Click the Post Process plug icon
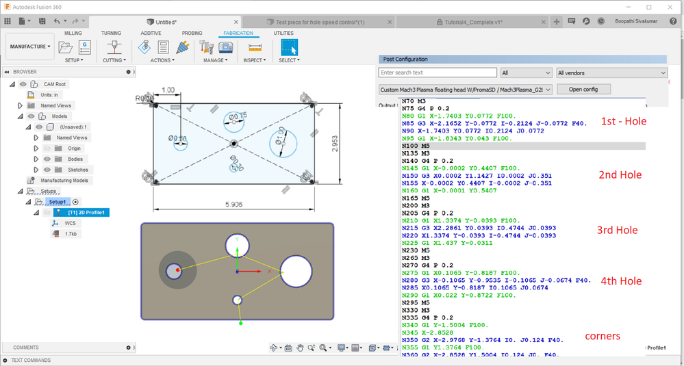 [x=182, y=47]
